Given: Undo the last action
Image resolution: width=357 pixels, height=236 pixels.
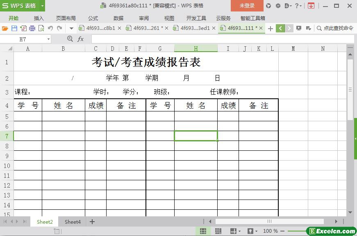Looking at the screenshot, I should coord(50,28).
